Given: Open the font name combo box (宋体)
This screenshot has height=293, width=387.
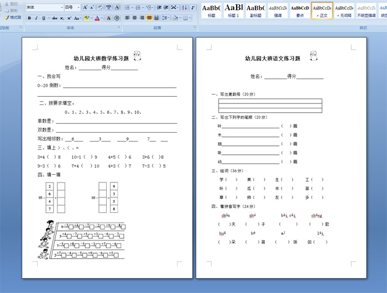Looking at the screenshot, I should click(44, 7).
